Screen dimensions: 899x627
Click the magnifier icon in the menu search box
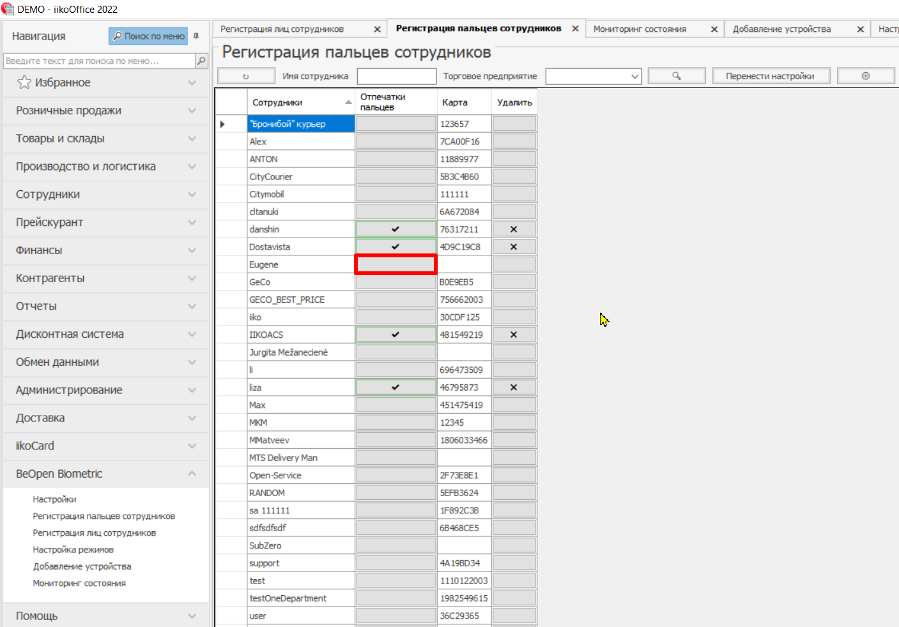coord(201,61)
